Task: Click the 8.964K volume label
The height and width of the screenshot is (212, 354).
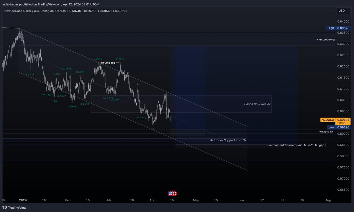Action: 73,107
